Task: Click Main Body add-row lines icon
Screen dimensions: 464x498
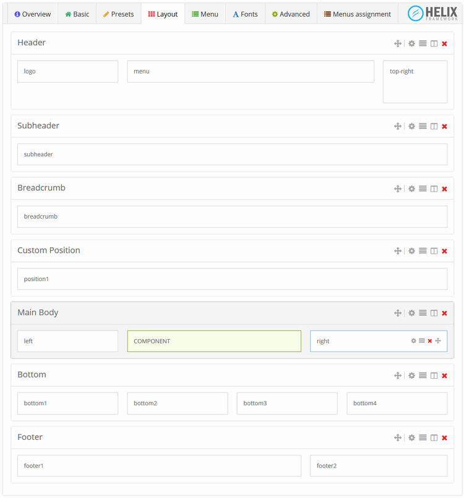Action: click(423, 313)
